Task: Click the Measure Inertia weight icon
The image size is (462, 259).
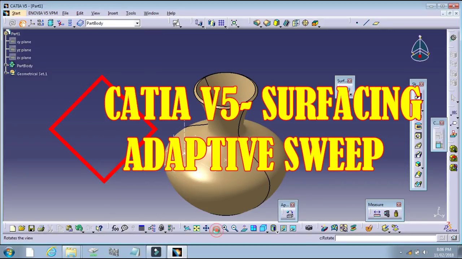Action: click(396, 214)
